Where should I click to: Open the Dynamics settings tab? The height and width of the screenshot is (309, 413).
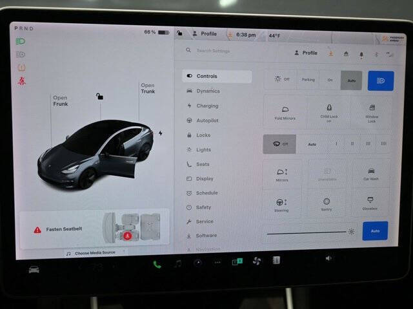pos(203,91)
